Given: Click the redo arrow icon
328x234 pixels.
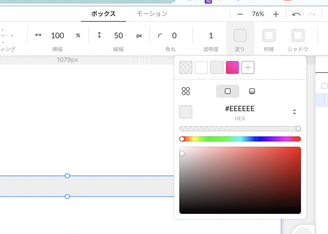Looking at the screenshot, I should (312, 14).
